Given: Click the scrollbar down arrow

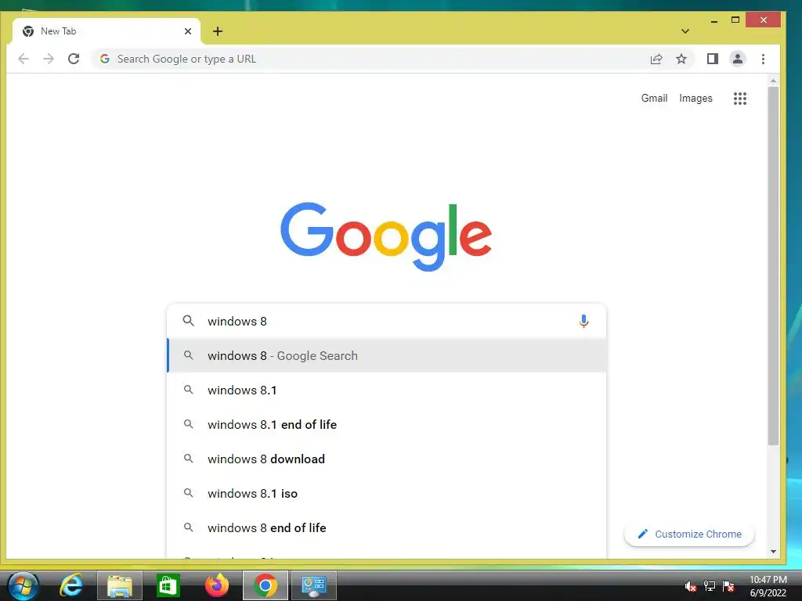Looking at the screenshot, I should click(773, 552).
